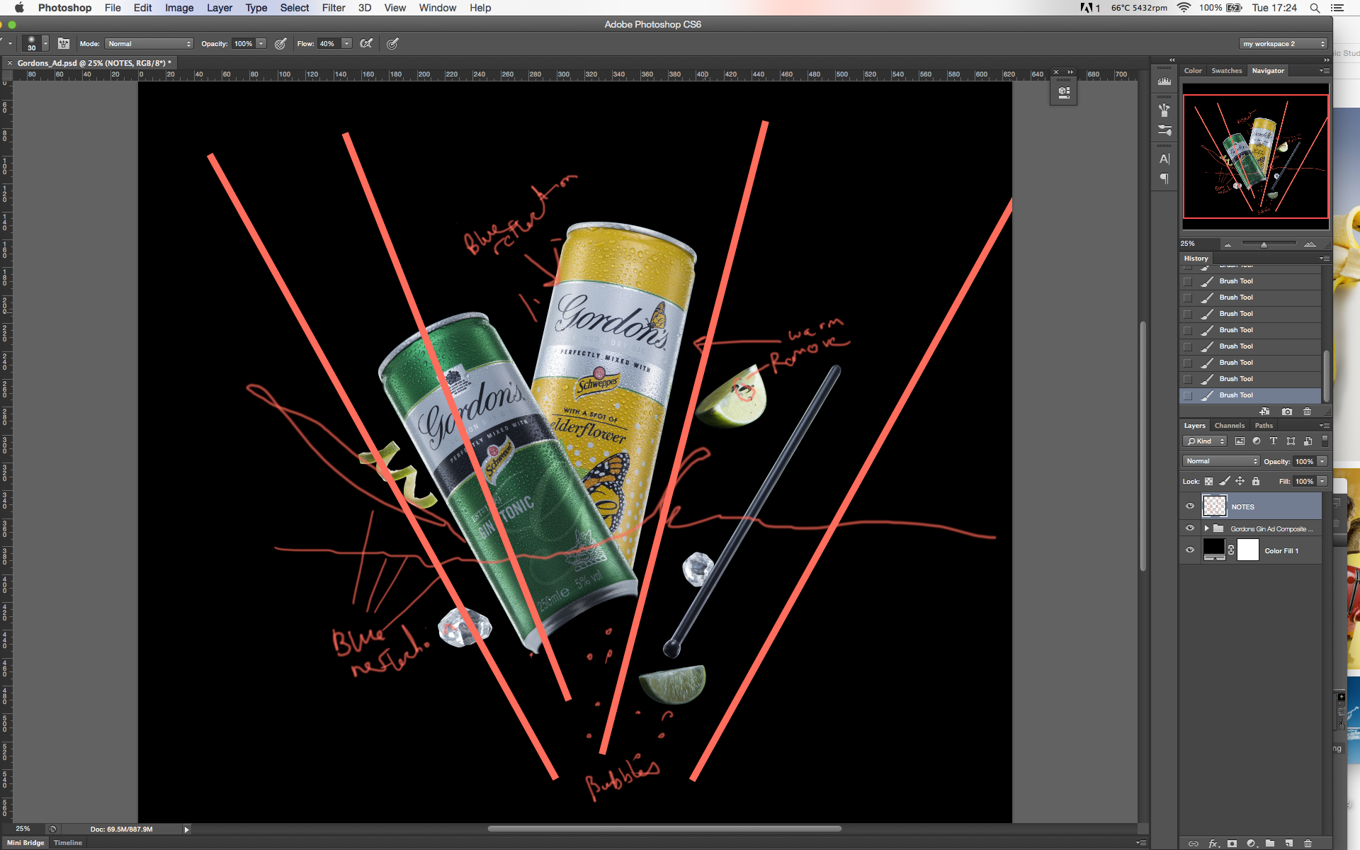
Task: Open the Flow dropdown arrow
Action: click(347, 44)
